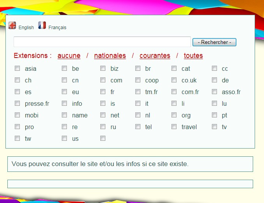Check the travel extension checkbox
Screen dimensions: 264x203
point(174,127)
